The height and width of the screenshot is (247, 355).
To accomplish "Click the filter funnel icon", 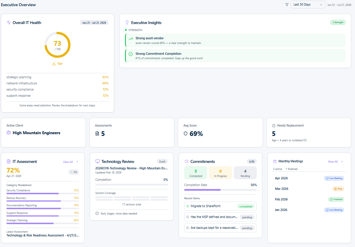I will 287,5.
